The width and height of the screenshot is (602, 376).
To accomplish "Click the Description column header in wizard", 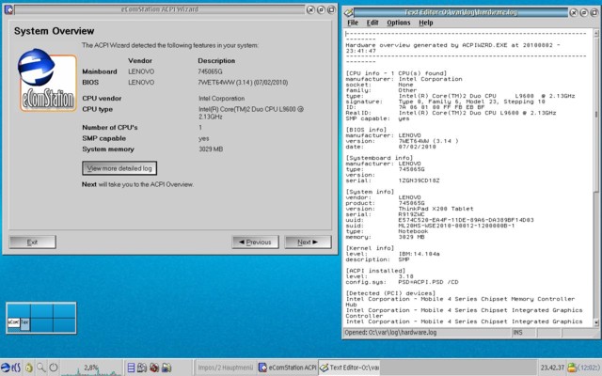I will 216,60.
